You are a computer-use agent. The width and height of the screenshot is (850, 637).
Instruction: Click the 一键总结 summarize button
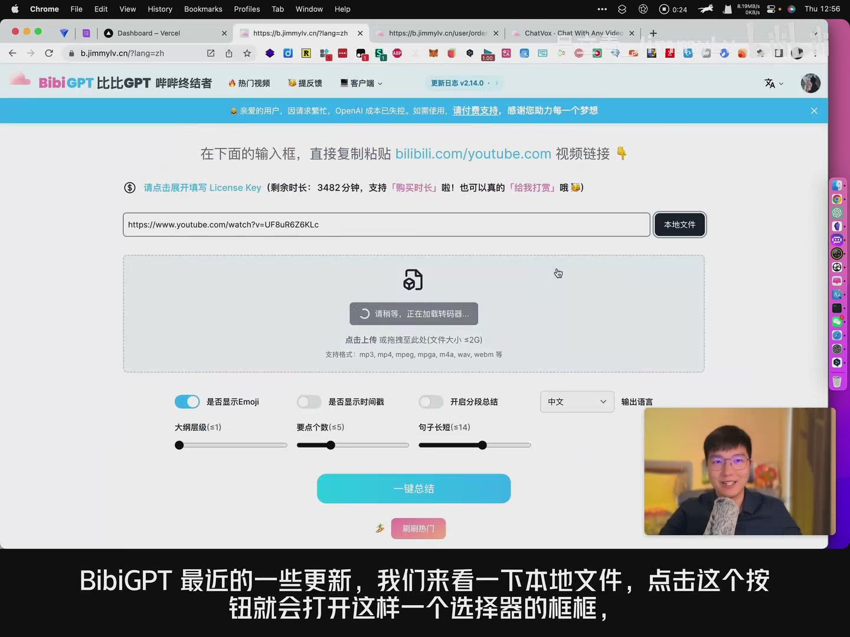(413, 488)
